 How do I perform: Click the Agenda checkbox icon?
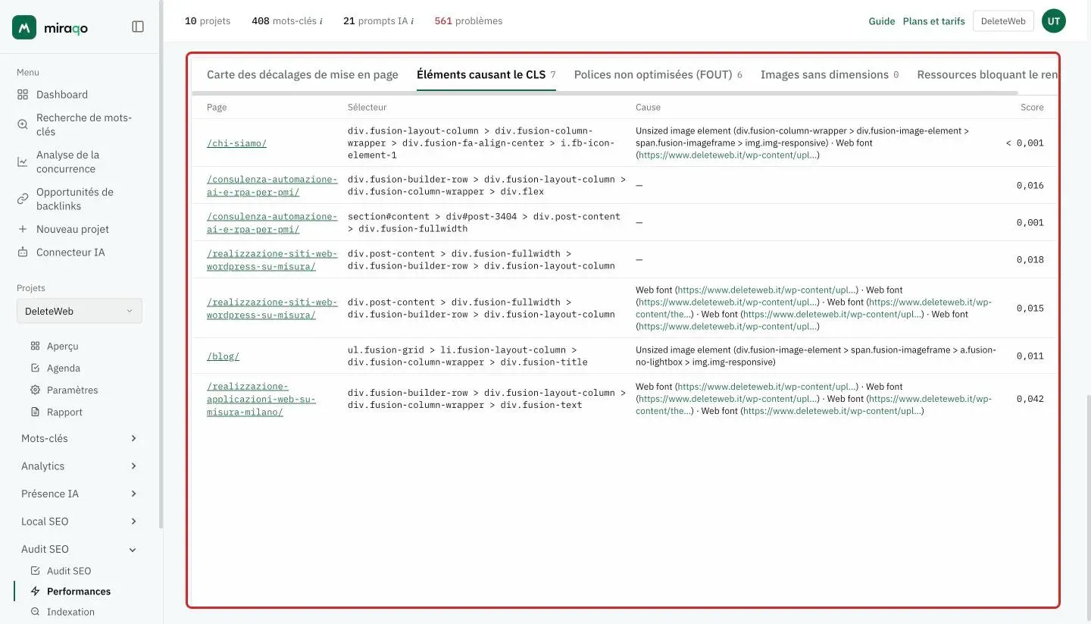pos(35,368)
